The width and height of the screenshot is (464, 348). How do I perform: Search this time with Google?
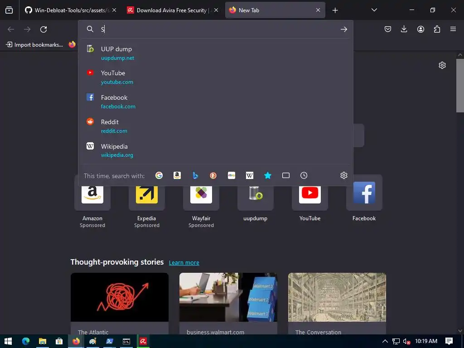[x=159, y=175]
